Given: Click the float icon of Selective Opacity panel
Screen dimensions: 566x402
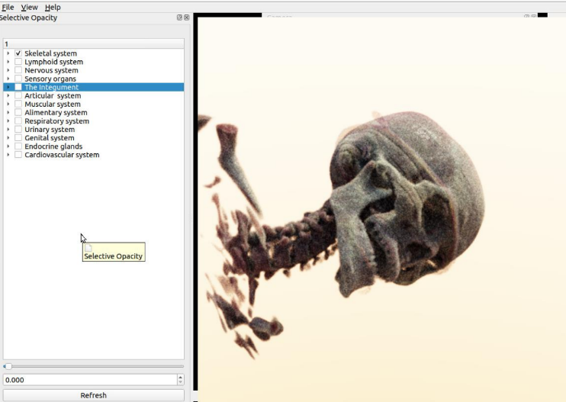Looking at the screenshot, I should pyautogui.click(x=180, y=18).
